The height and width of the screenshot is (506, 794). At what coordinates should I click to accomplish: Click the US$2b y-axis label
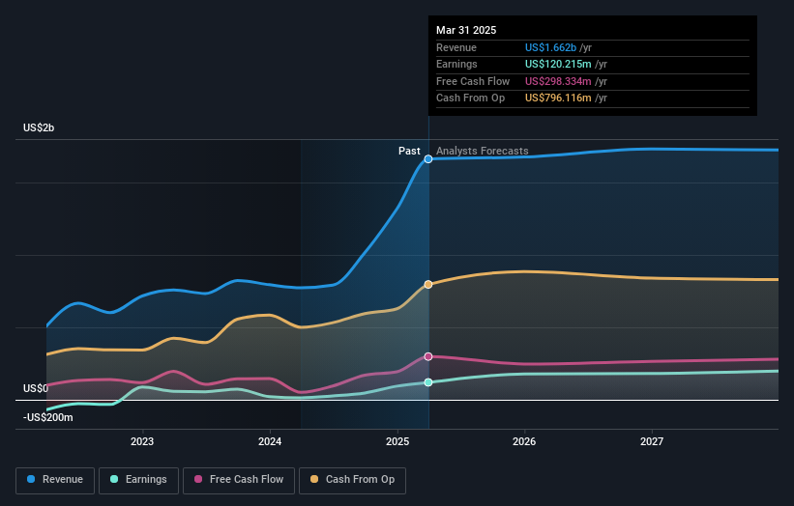point(39,127)
